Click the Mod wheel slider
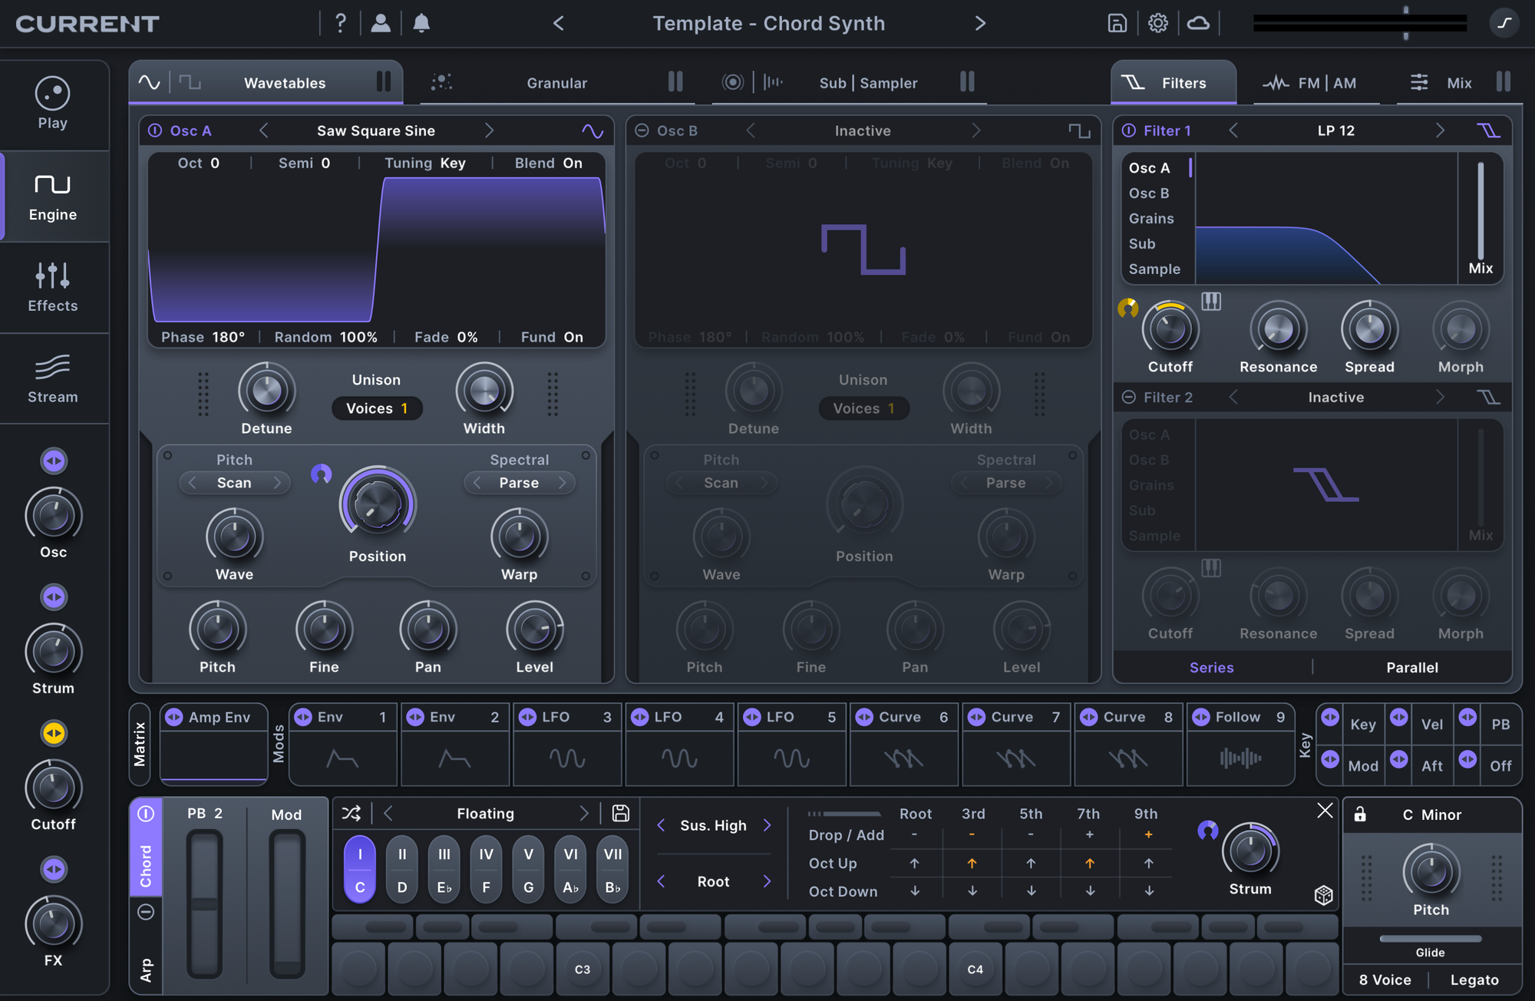Screen dimensions: 1535x1001 [x=287, y=902]
